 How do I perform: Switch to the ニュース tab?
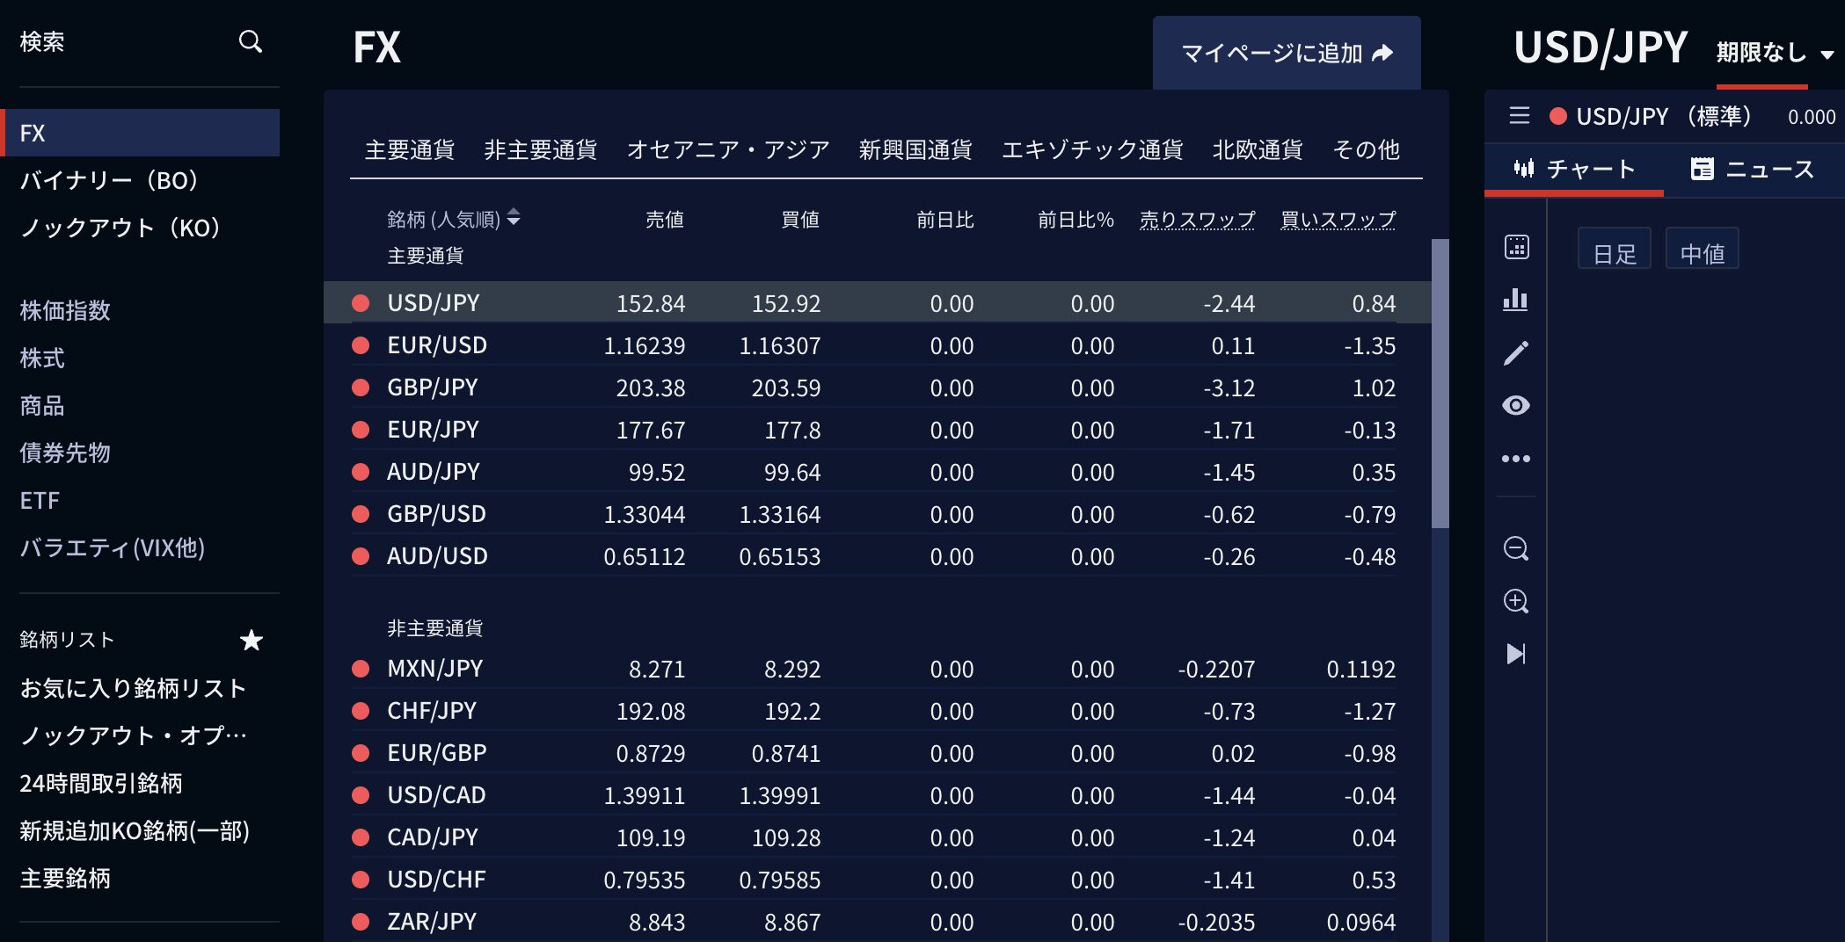click(x=1752, y=169)
